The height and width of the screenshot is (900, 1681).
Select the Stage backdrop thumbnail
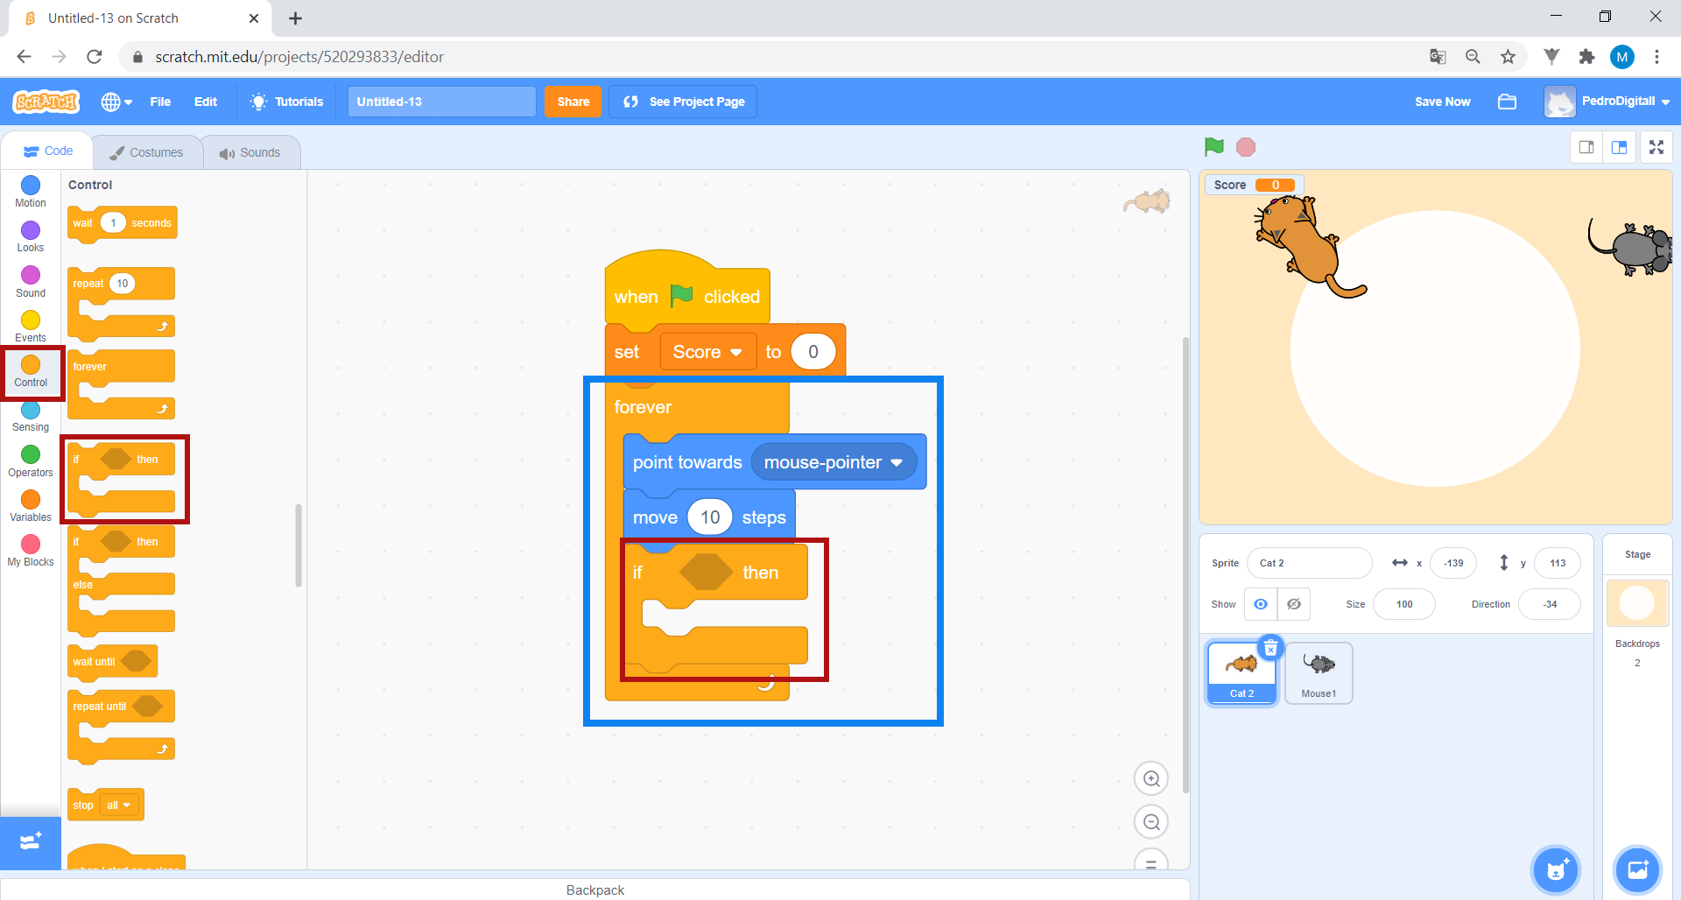[x=1637, y=603]
